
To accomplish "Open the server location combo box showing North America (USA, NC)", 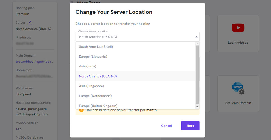I will click(x=137, y=37).
